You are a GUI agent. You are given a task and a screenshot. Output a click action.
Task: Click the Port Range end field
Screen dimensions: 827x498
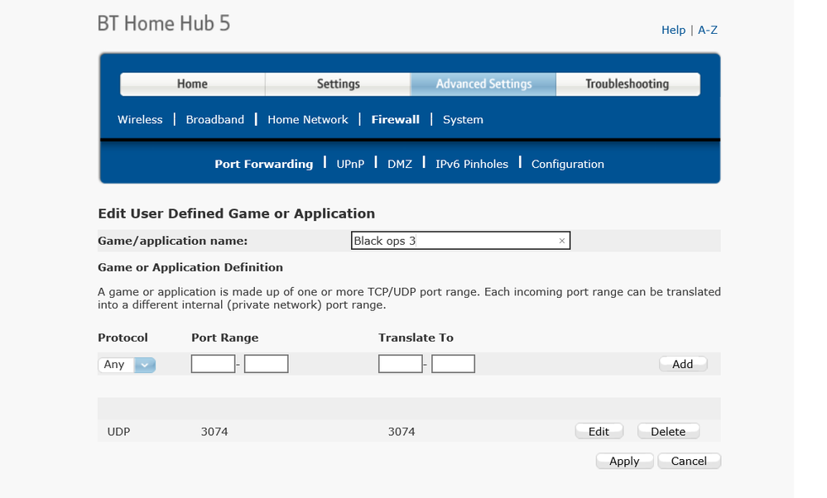pyautogui.click(x=267, y=364)
